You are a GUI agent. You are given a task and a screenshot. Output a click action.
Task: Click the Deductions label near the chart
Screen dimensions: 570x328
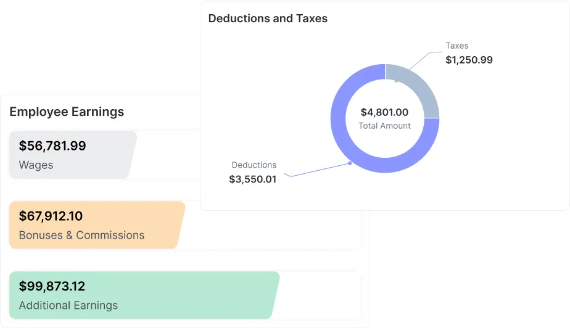[x=254, y=165]
